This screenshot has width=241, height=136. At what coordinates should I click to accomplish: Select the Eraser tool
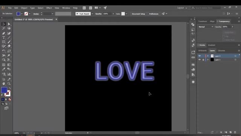[9, 46]
